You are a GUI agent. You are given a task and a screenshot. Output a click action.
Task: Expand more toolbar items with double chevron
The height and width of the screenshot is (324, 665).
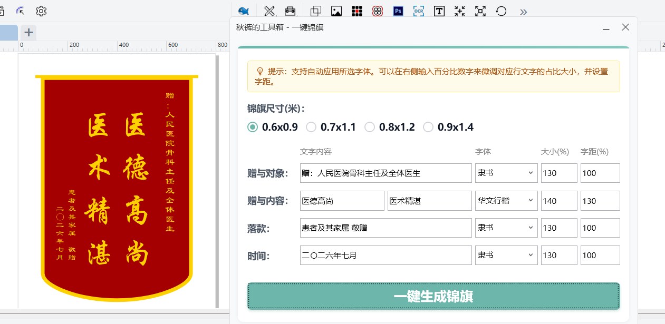(523, 12)
